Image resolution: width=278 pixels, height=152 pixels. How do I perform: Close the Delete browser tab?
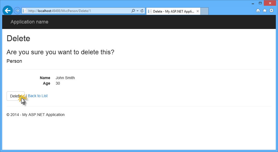[198, 11]
